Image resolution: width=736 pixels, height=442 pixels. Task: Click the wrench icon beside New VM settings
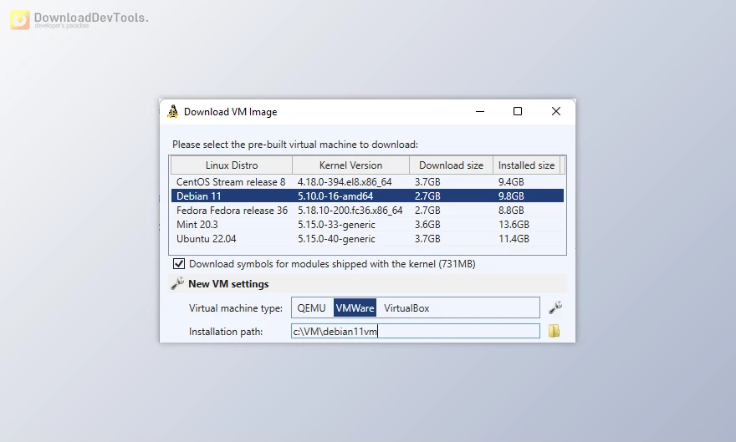(177, 283)
